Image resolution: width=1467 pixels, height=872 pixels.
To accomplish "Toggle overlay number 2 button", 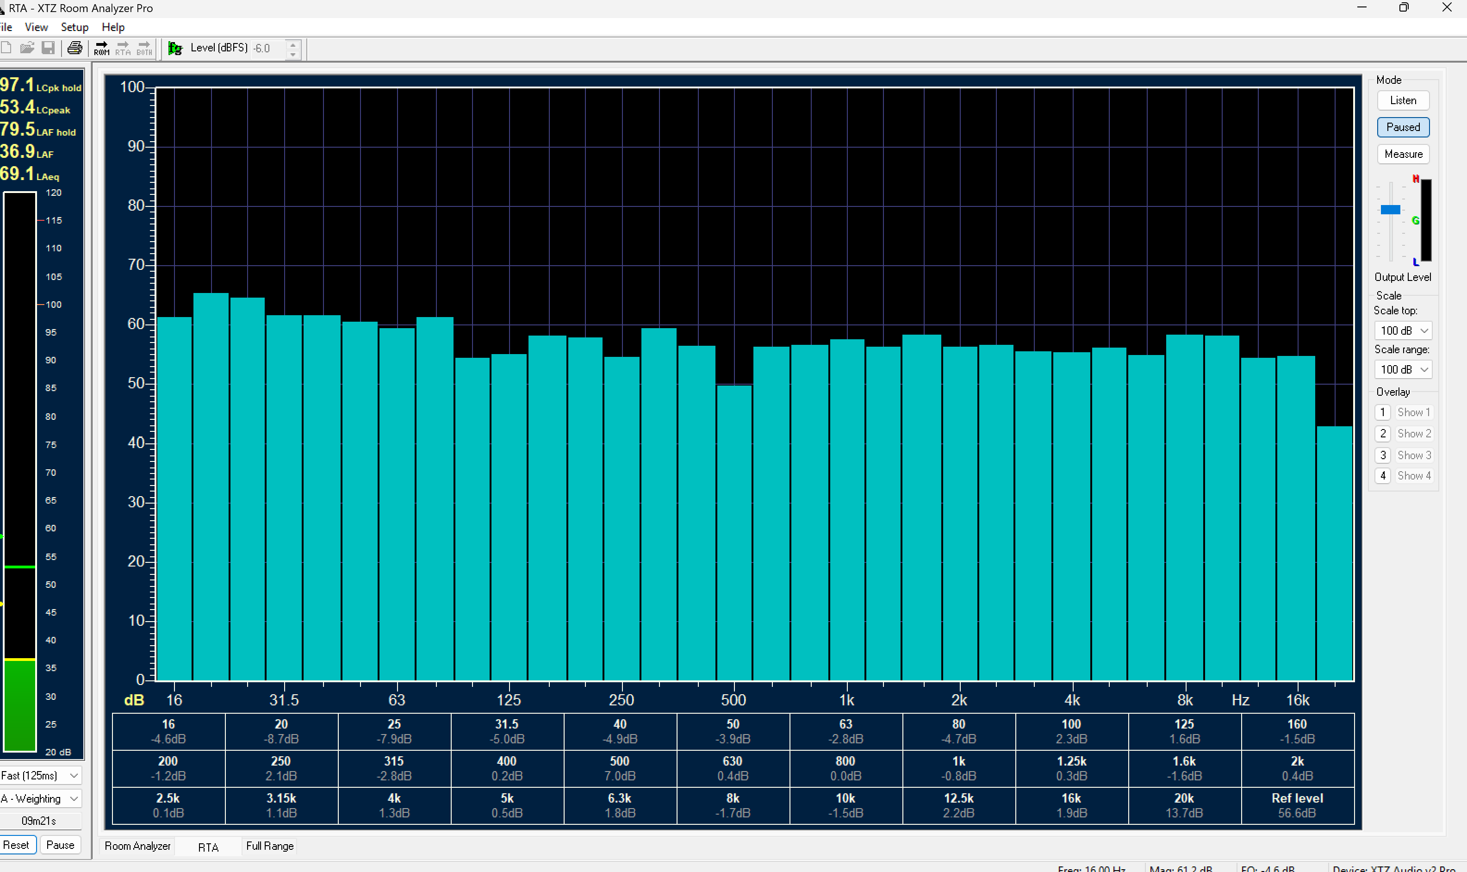I will [x=1382, y=433].
